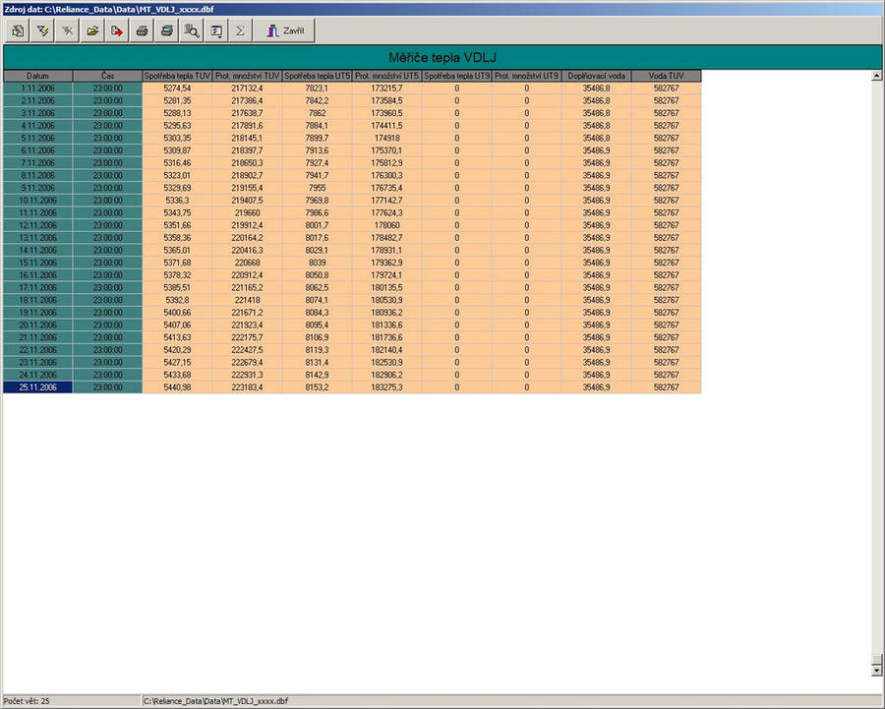This screenshot has height=709, width=885.
Task: Click the Voda TUV column header
Action: 666,76
